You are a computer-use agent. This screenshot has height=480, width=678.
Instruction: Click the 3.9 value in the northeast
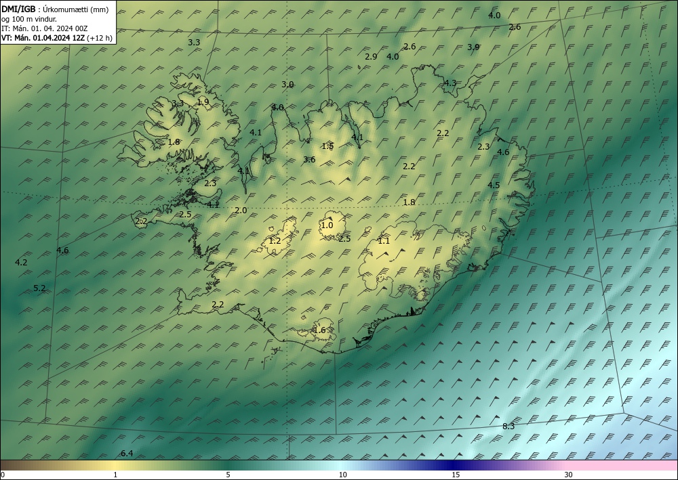tap(473, 47)
